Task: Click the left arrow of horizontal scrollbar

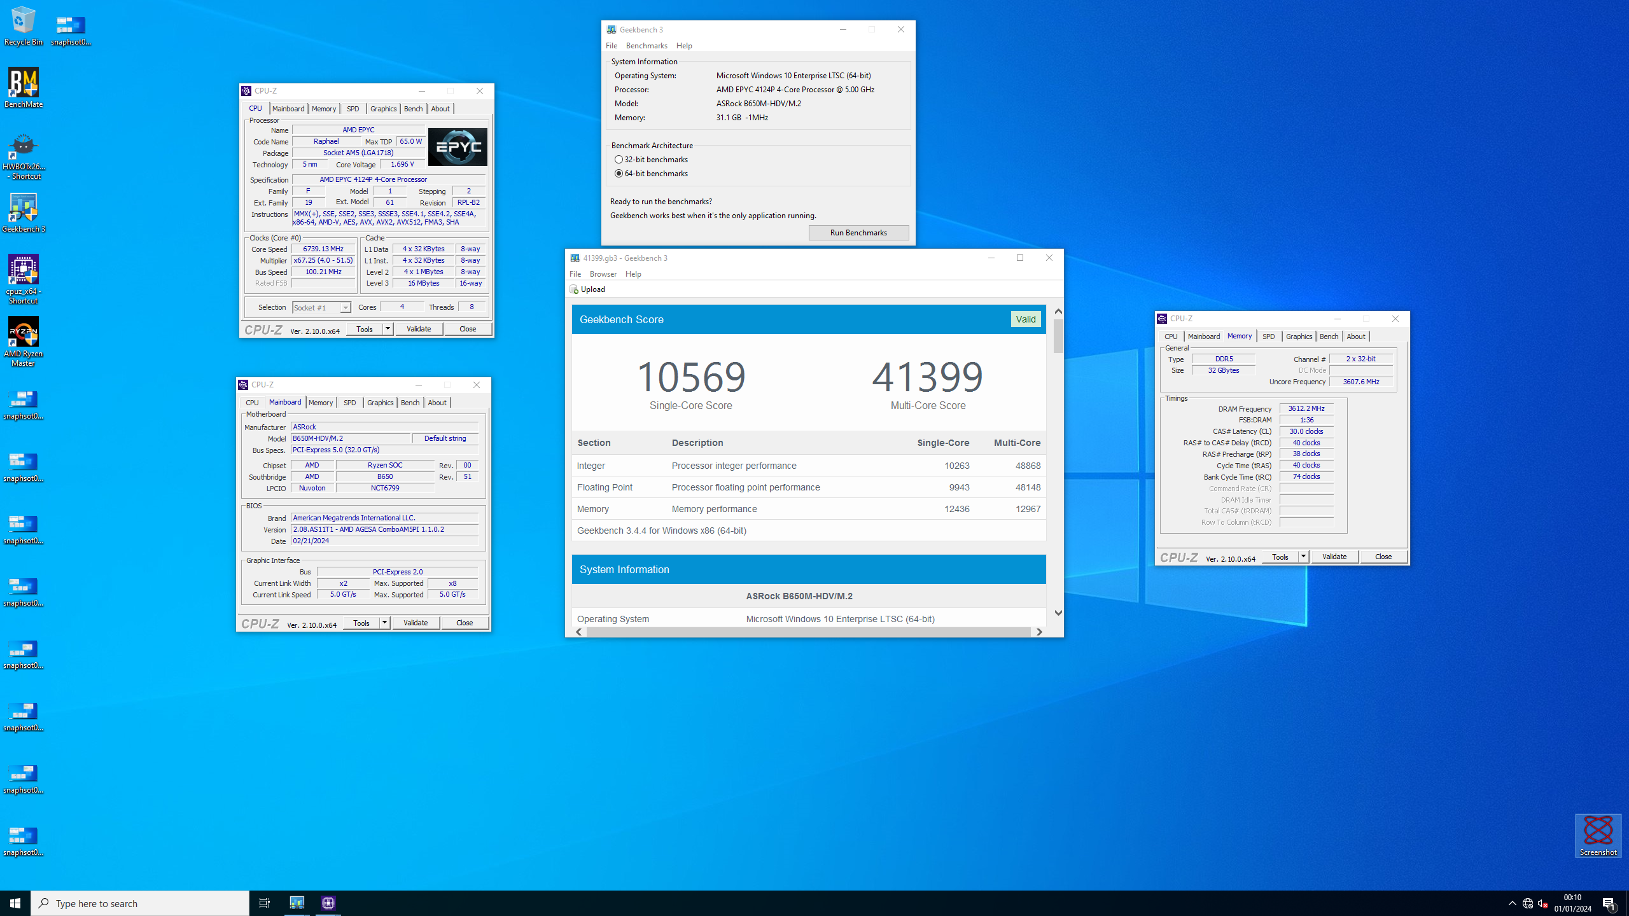Action: 578,632
